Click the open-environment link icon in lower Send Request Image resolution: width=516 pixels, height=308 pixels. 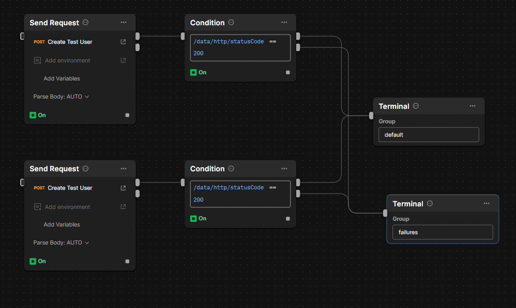[x=123, y=206]
